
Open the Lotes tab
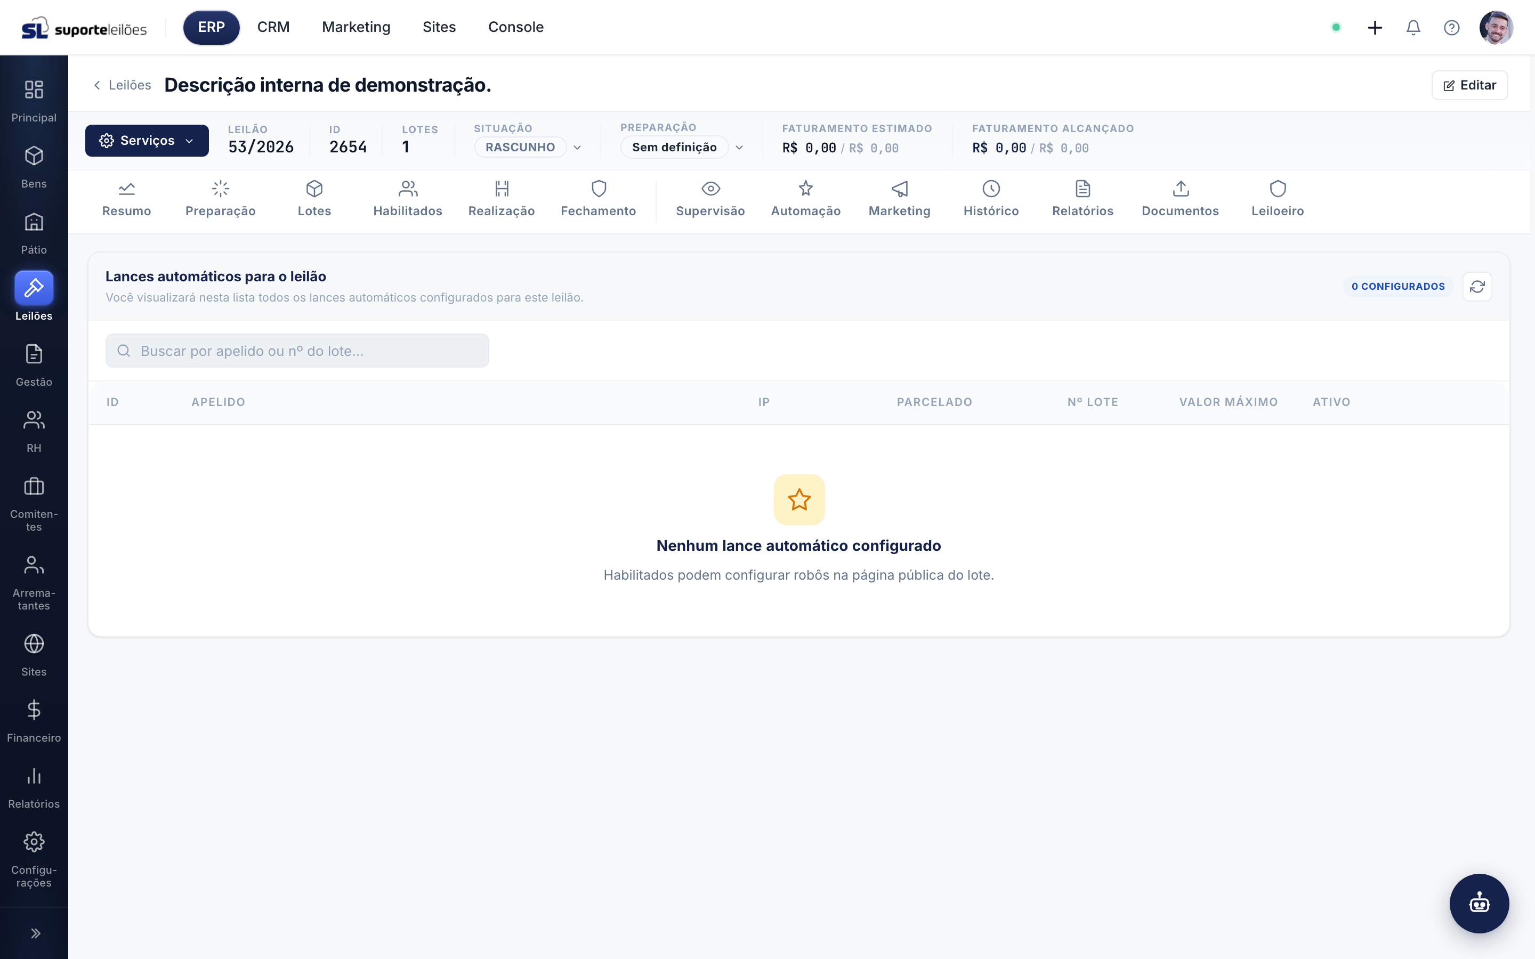(x=314, y=199)
